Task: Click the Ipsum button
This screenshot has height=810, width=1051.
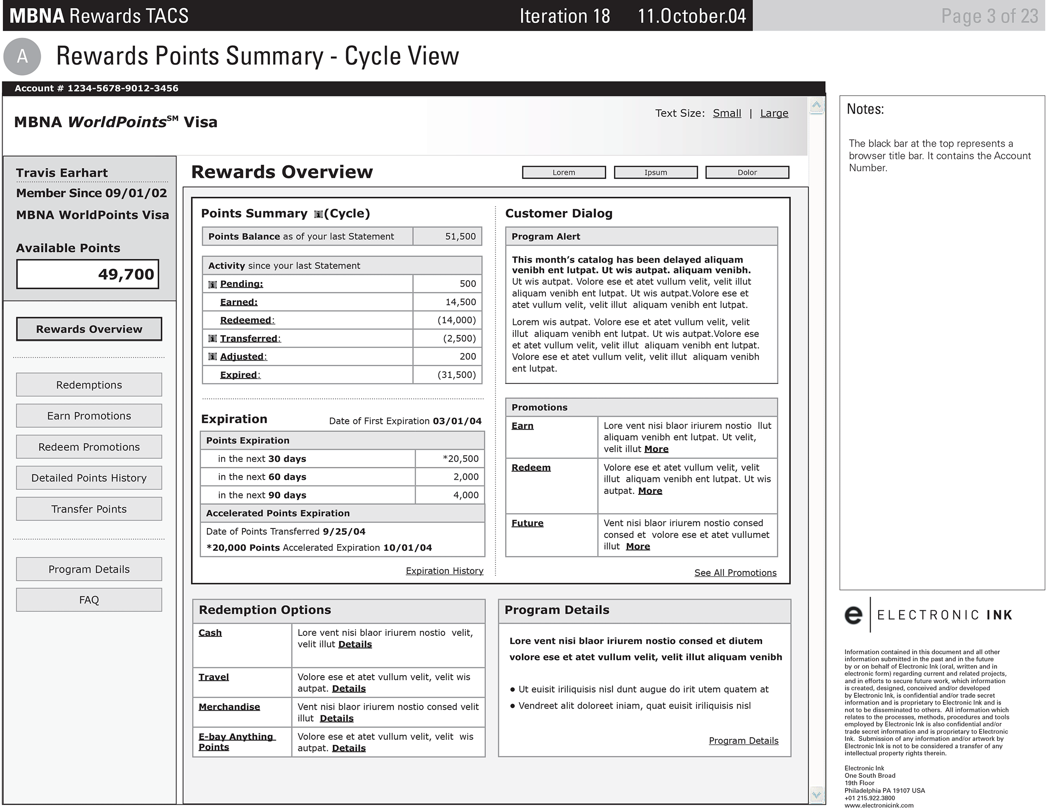Action: 655,172
